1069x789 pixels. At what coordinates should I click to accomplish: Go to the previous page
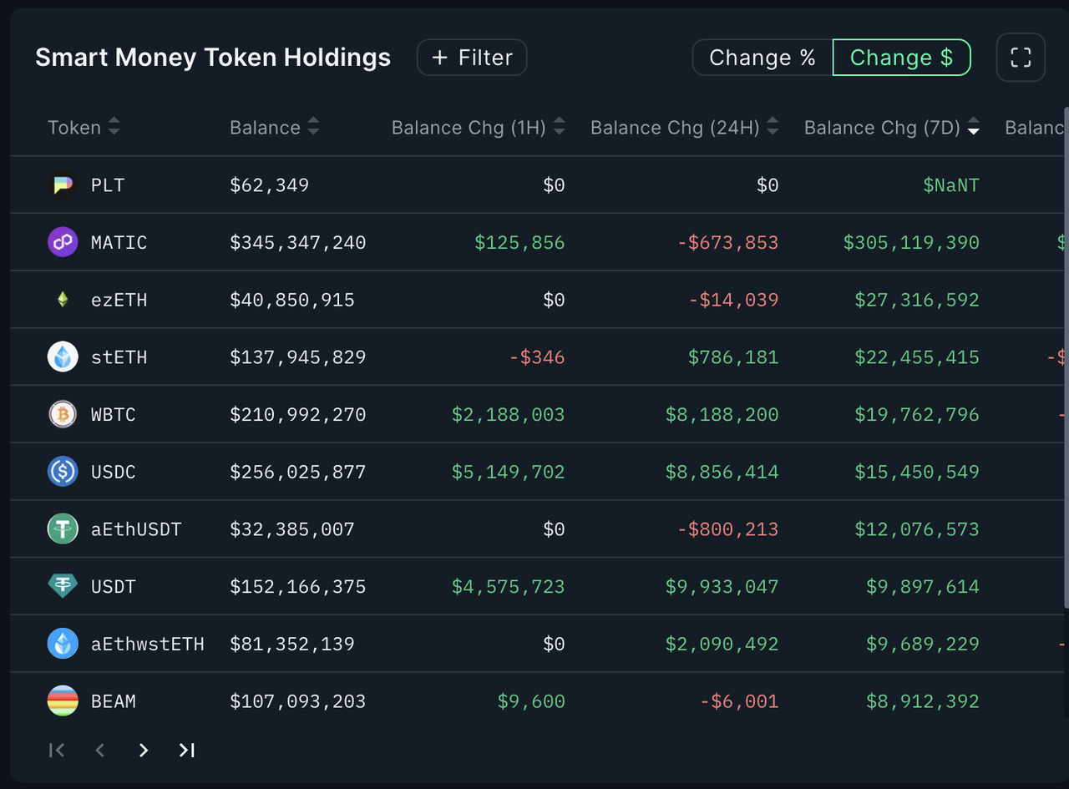[x=100, y=750]
